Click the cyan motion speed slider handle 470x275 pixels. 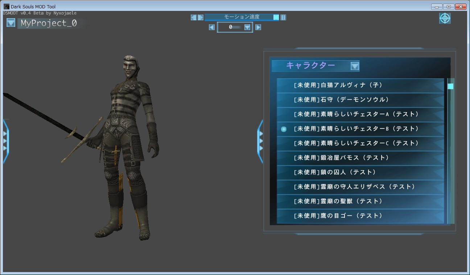(x=276, y=17)
